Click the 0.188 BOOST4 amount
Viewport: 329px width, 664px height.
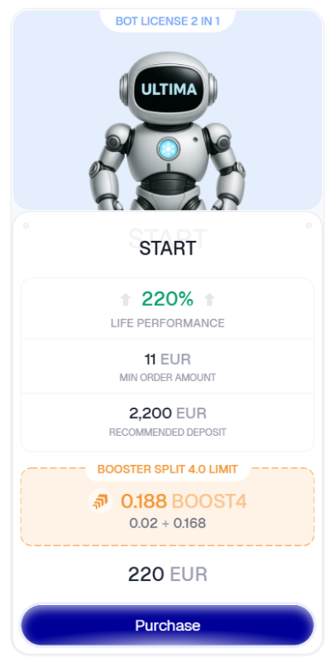coord(184,502)
